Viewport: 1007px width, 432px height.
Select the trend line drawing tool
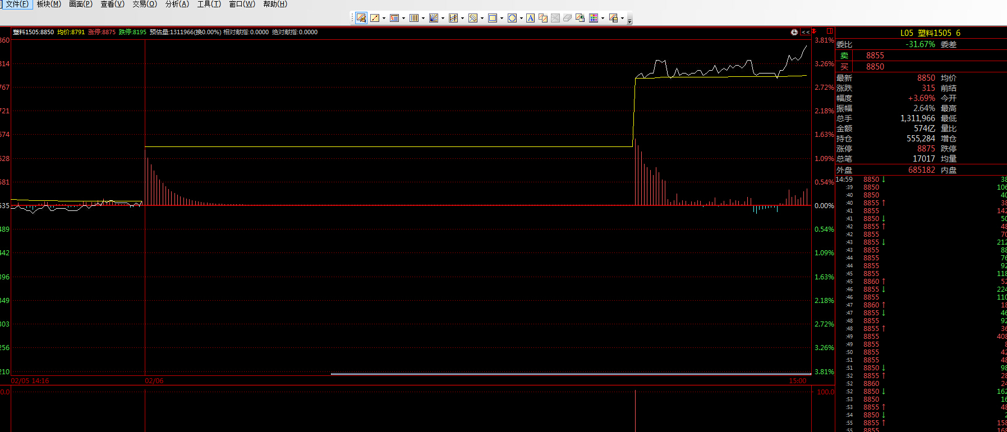pyautogui.click(x=374, y=18)
